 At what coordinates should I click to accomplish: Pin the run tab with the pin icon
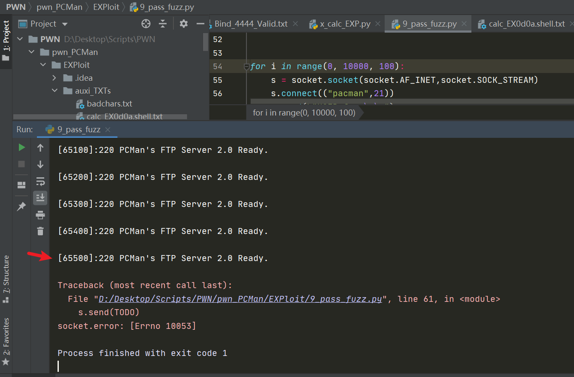(x=21, y=207)
